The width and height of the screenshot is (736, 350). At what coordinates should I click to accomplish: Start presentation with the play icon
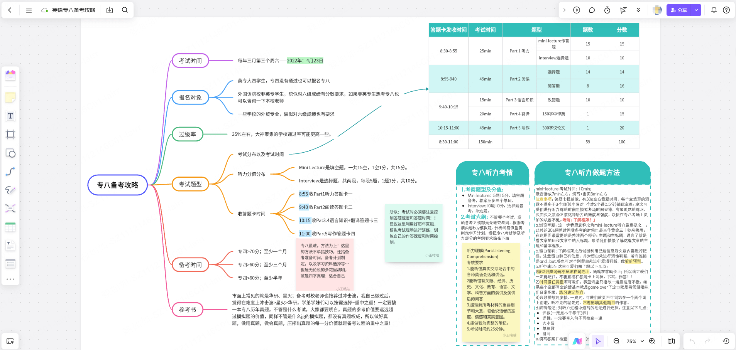577,10
